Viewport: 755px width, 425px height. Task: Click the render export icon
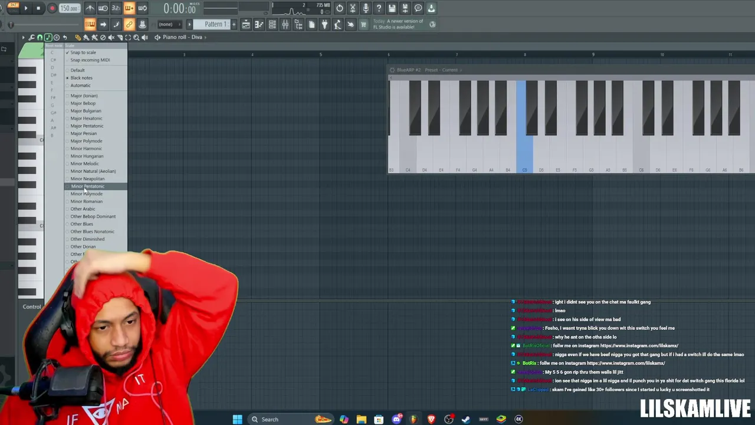pos(405,8)
